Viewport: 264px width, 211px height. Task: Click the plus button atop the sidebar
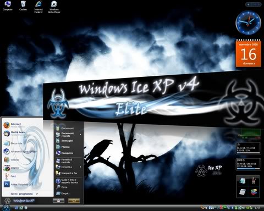point(249,4)
